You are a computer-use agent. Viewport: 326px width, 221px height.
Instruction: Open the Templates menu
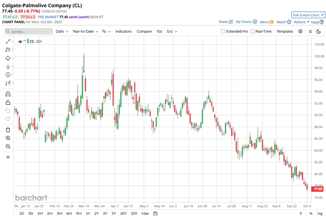pyautogui.click(x=285, y=31)
